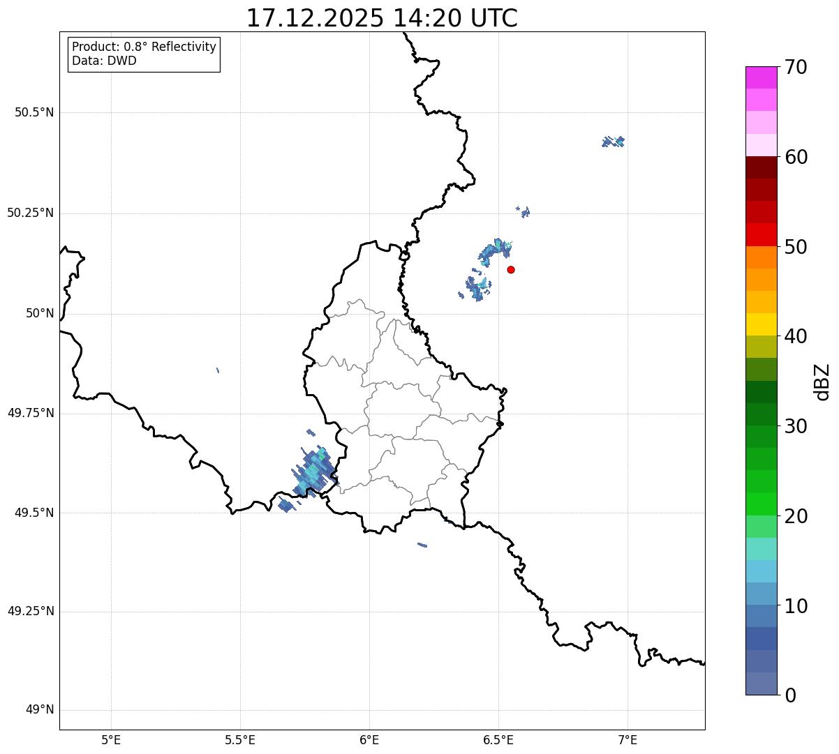Click the 6°E longitude label
This screenshot has width=839, height=754.
click(369, 739)
